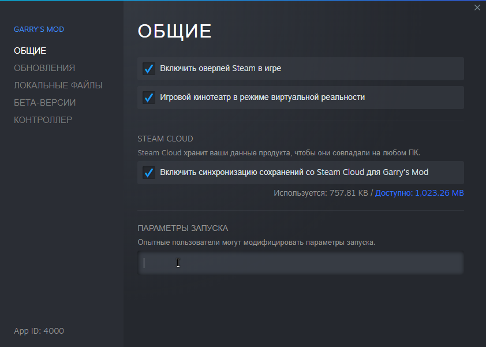Toggle the Steam overlay in-game checkbox

point(149,69)
